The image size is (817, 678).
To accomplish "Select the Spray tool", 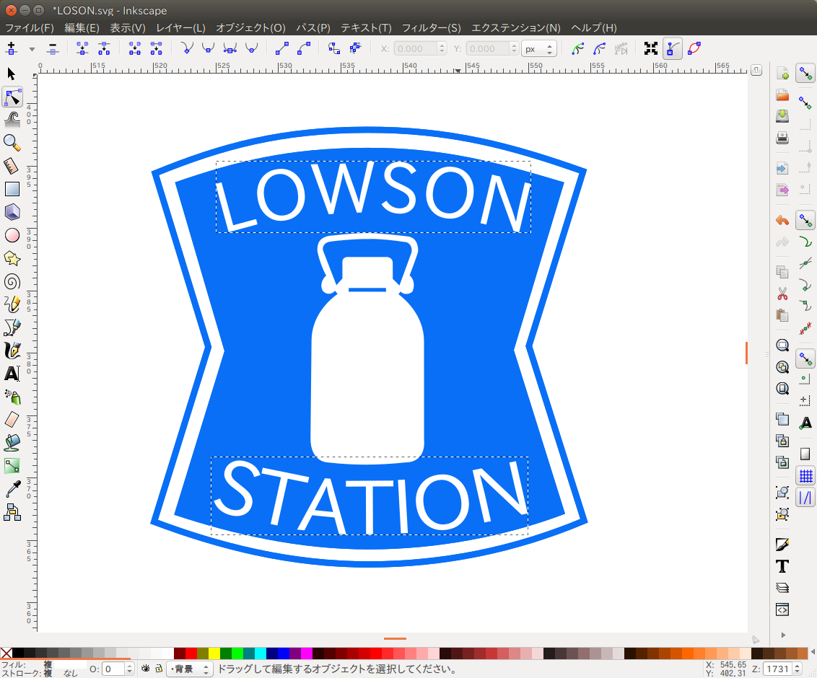I will tap(12, 397).
